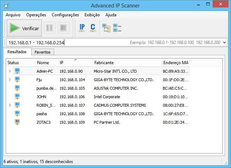Sort results by IP column header
Image resolution: width=231 pixels, height=168 pixels.
(x=62, y=63)
